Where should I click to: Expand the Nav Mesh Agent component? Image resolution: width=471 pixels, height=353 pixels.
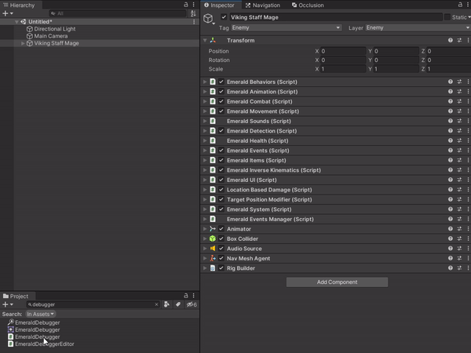pyautogui.click(x=205, y=258)
